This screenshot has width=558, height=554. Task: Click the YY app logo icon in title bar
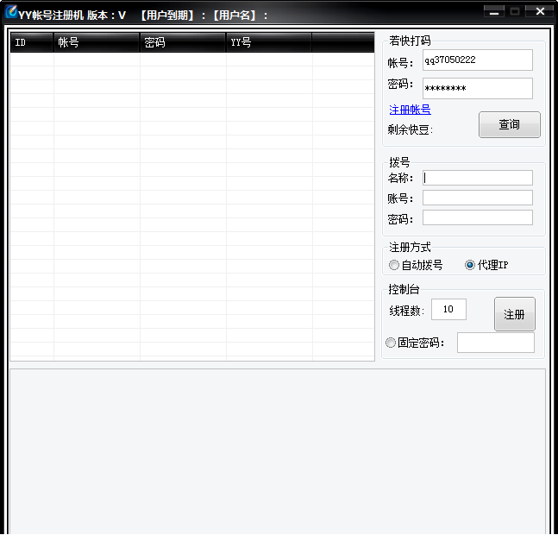click(11, 11)
